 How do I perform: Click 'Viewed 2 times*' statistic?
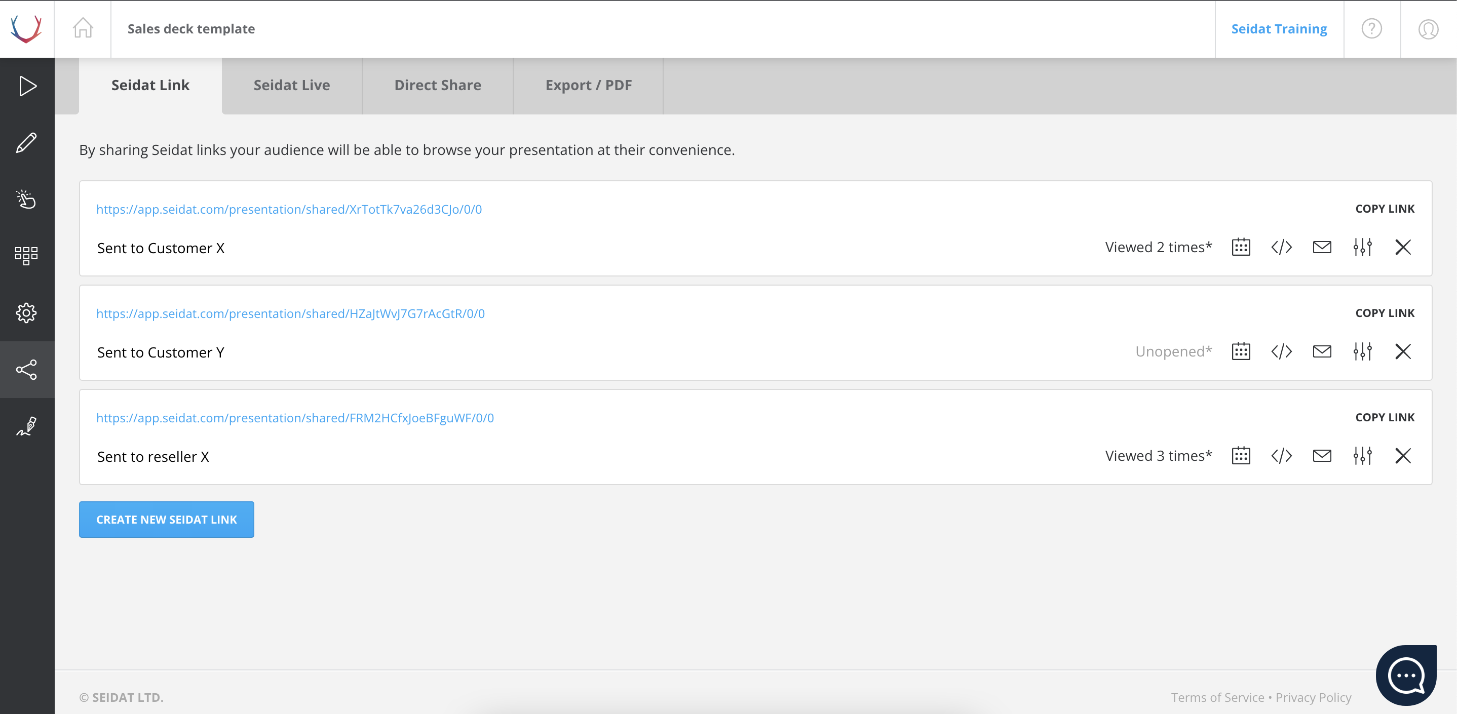point(1159,247)
